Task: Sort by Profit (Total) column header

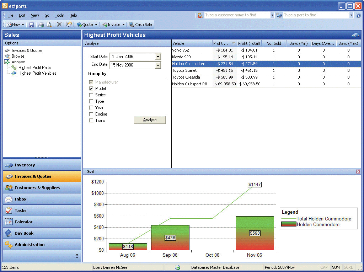Action: tap(249, 43)
